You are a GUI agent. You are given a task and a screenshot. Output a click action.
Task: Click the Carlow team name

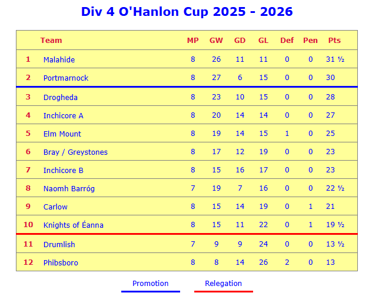[x=55, y=207]
